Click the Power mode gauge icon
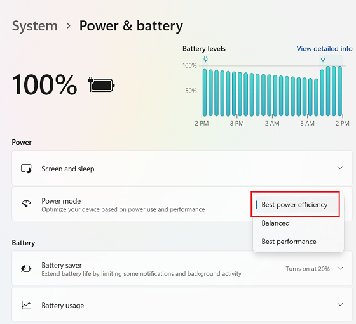356x324 pixels. (x=26, y=204)
